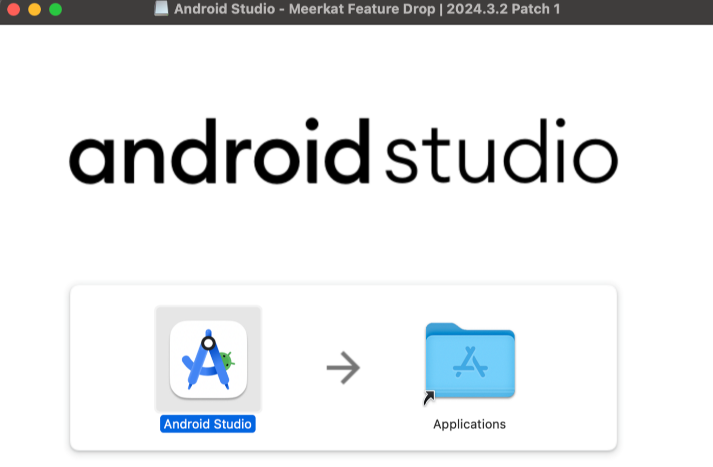The image size is (713, 467).
Task: Close the installer window with red button
Action: (14, 9)
